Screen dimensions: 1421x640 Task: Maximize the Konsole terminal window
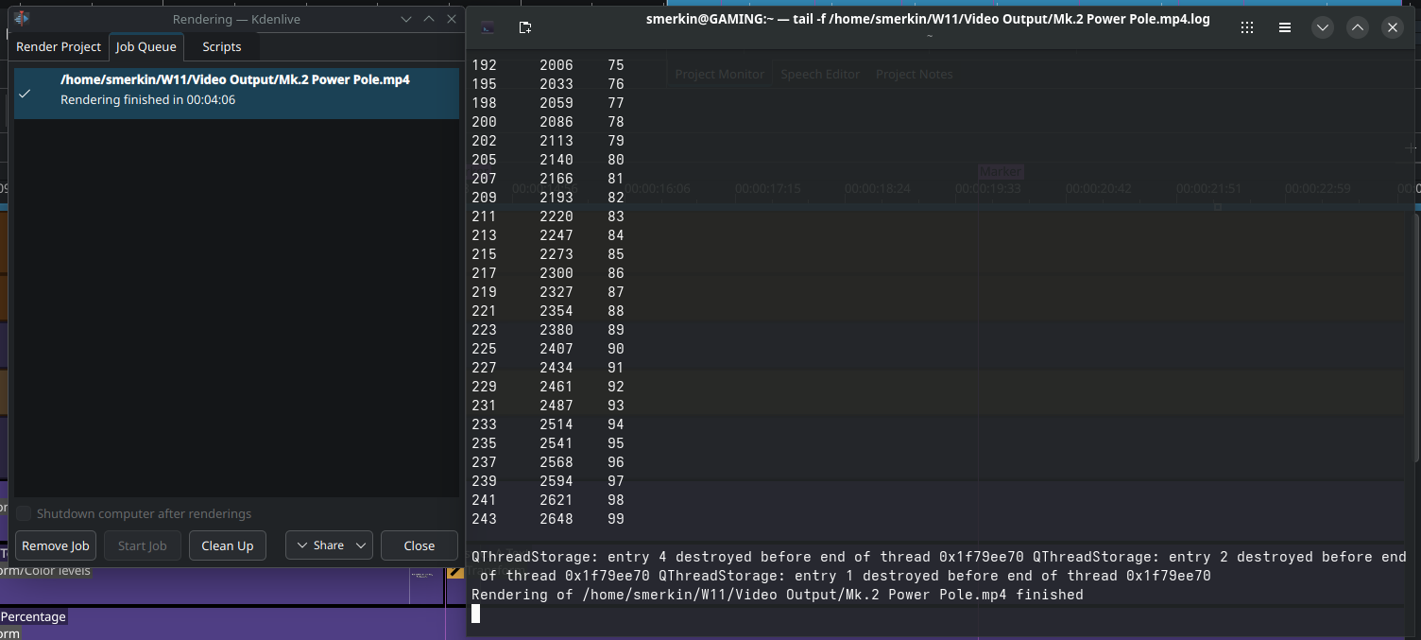1358,27
